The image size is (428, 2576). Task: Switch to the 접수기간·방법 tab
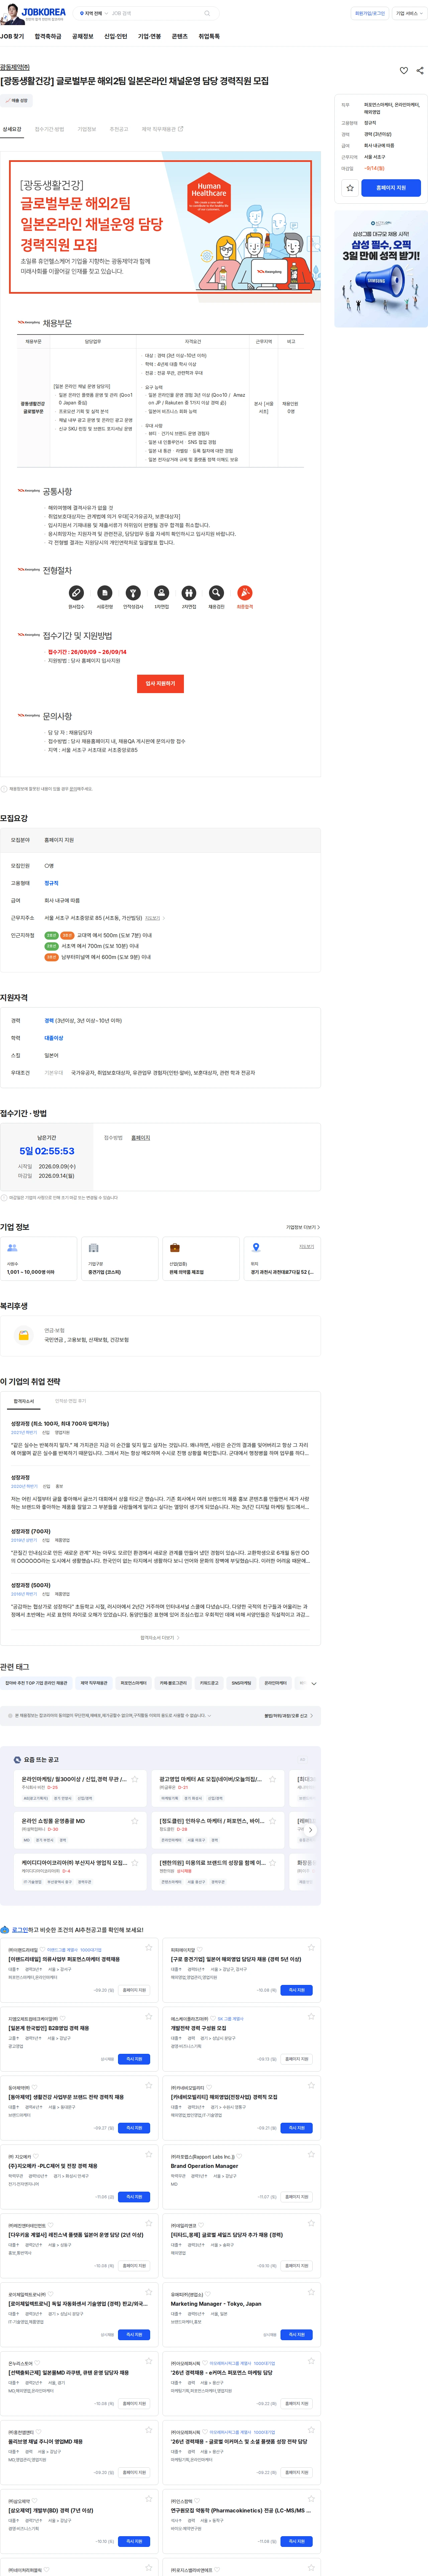49,129
